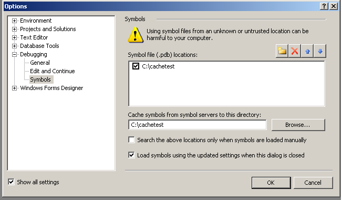
Task: Enable search only when symbols loaded manually
Action: (x=131, y=139)
